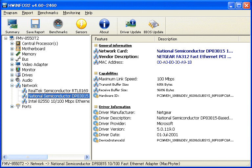Open the Benchmarks menu
This screenshot has width=252, height=168.
(48, 13)
